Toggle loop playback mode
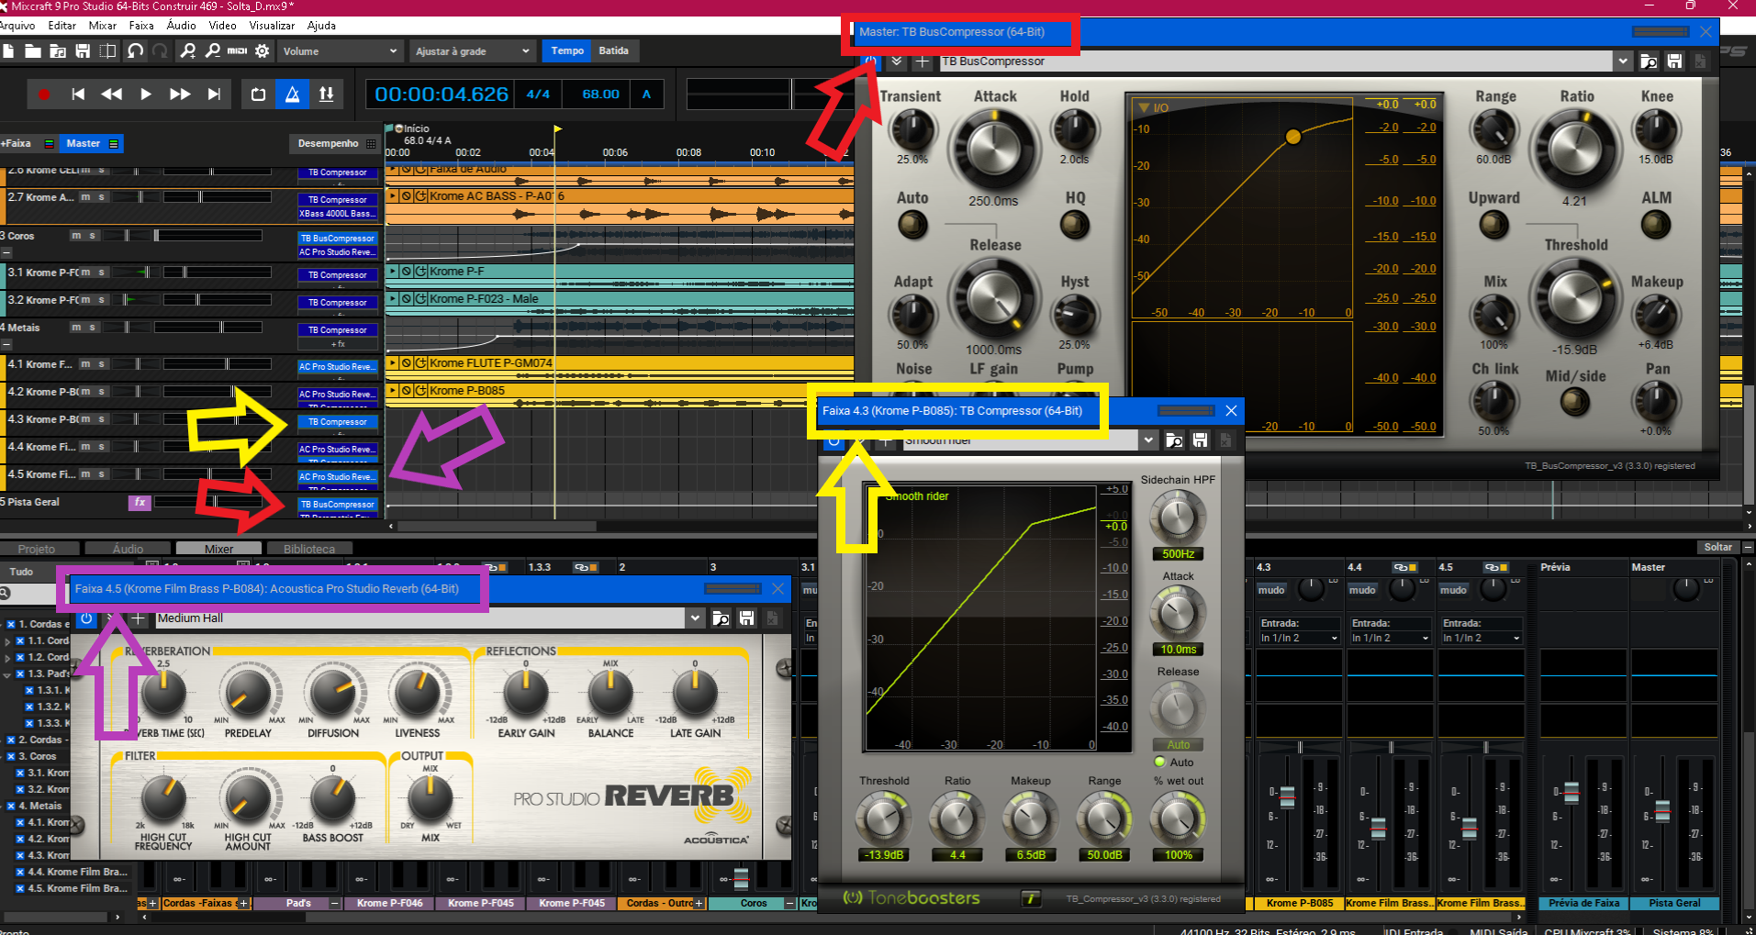Screen dimensions: 1756x935 [258, 94]
